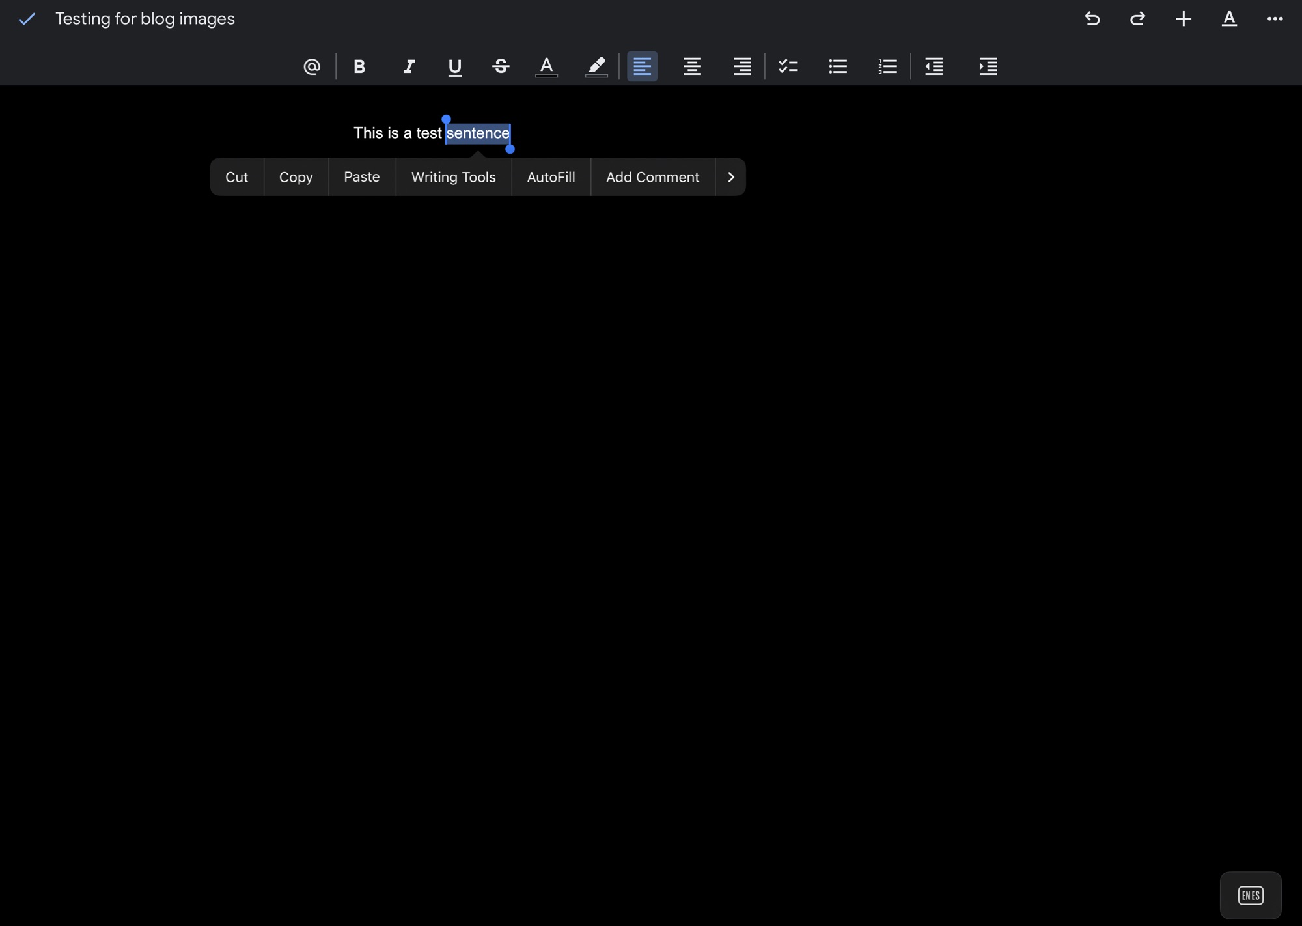The height and width of the screenshot is (926, 1302).
Task: Open the text color picker
Action: tap(547, 66)
